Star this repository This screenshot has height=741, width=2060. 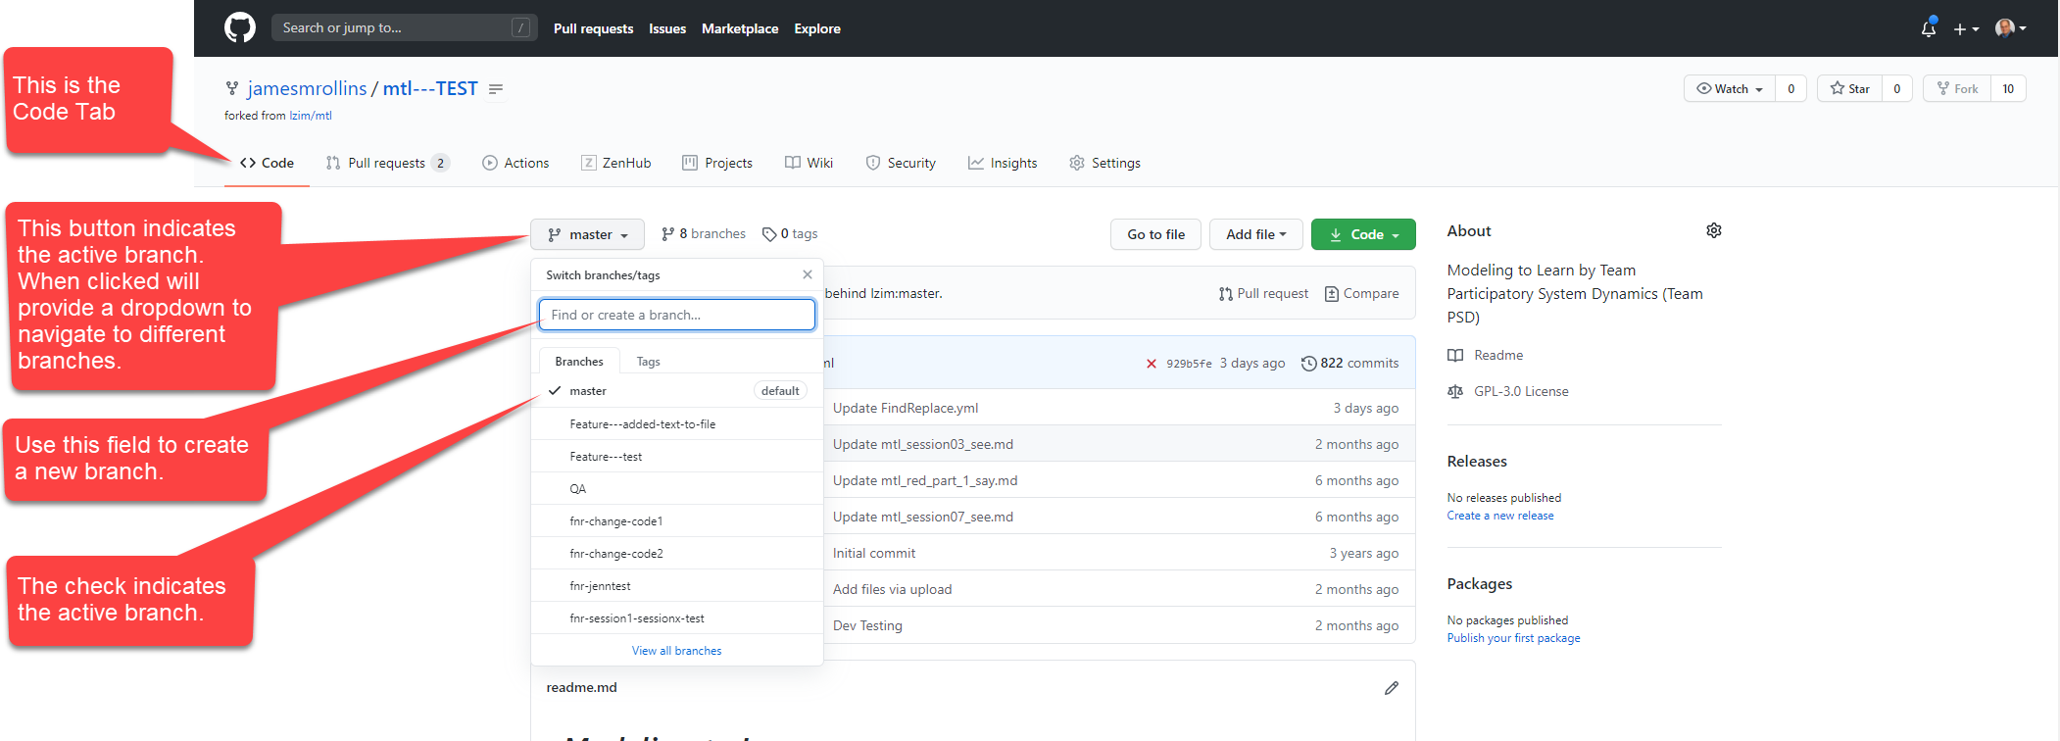point(1849,88)
